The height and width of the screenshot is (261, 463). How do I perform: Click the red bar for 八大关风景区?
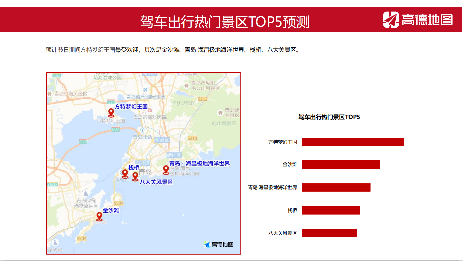point(329,233)
